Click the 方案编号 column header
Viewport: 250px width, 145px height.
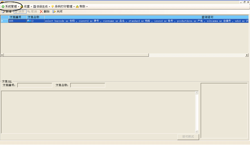point(17,17)
